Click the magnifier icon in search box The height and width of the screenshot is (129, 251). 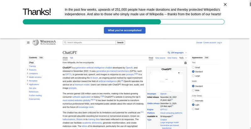65,43
